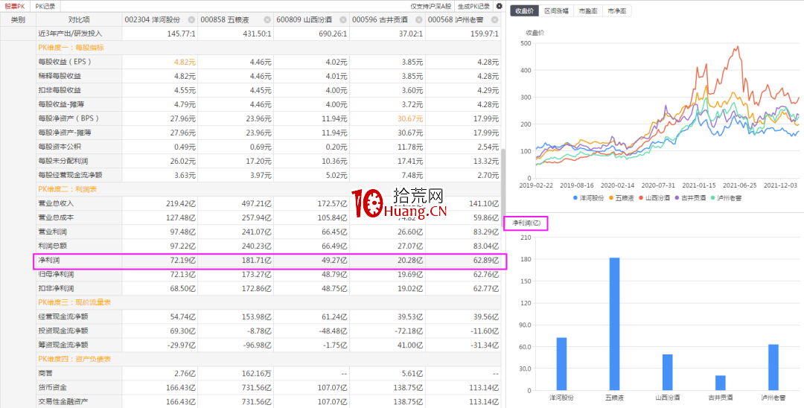Select the 每股净资产（BPS） row label

[68, 118]
